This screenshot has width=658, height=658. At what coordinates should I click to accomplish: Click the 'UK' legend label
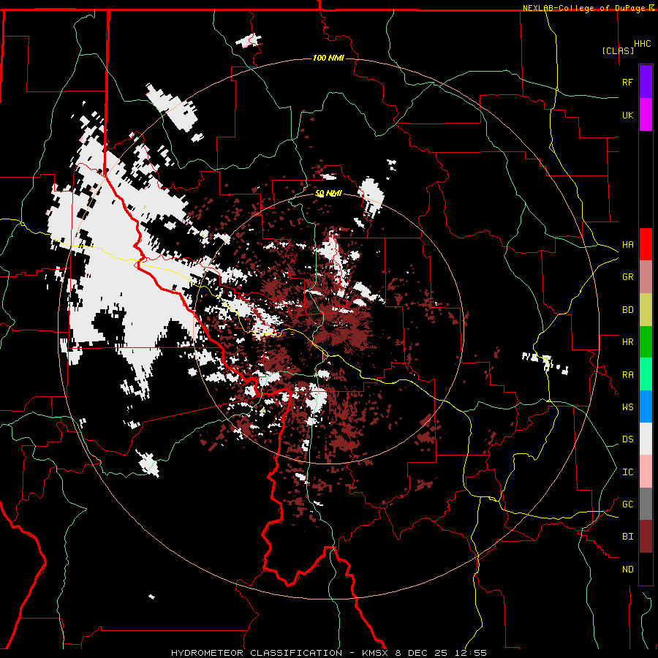[627, 115]
